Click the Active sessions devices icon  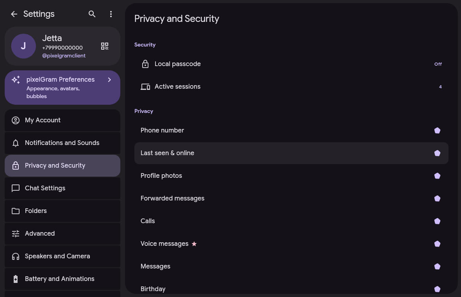pyautogui.click(x=145, y=87)
